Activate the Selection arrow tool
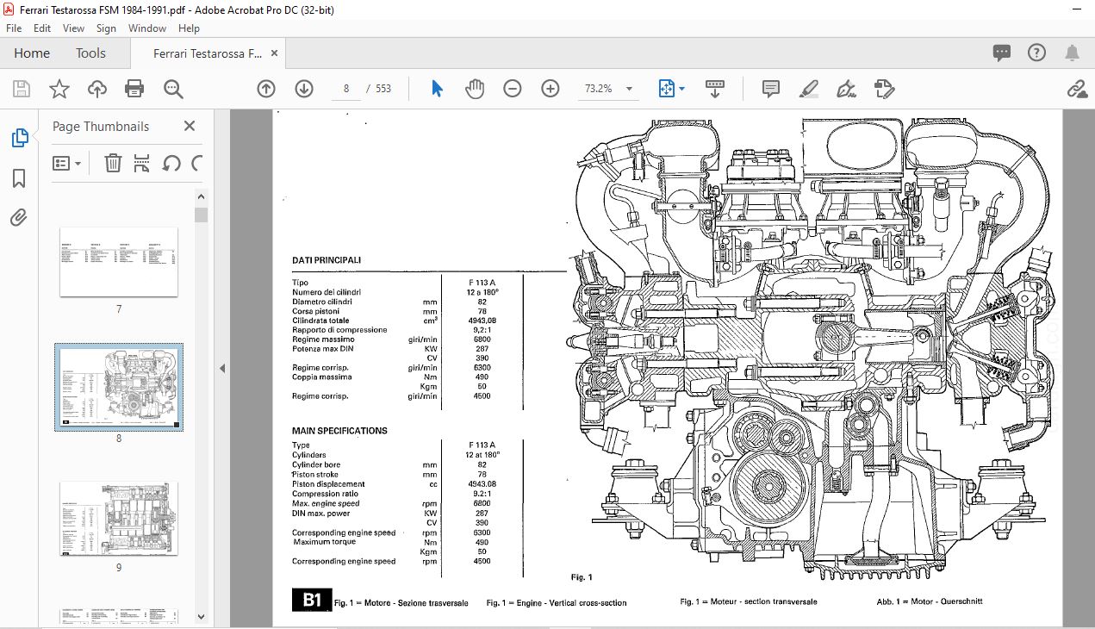Viewport: 1095px width, 629px height. tap(437, 89)
